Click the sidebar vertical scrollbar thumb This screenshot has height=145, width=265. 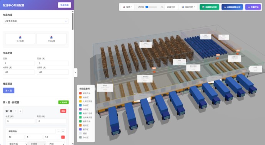(73, 21)
